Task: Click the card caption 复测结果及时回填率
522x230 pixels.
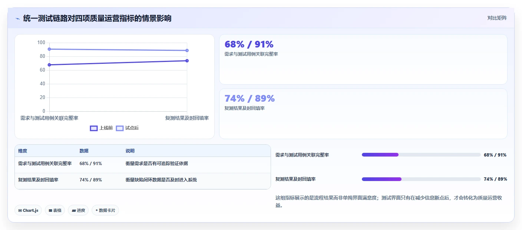Action: pyautogui.click(x=244, y=108)
